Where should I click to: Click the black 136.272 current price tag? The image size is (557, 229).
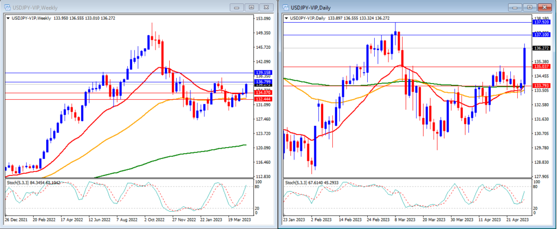click(541, 48)
